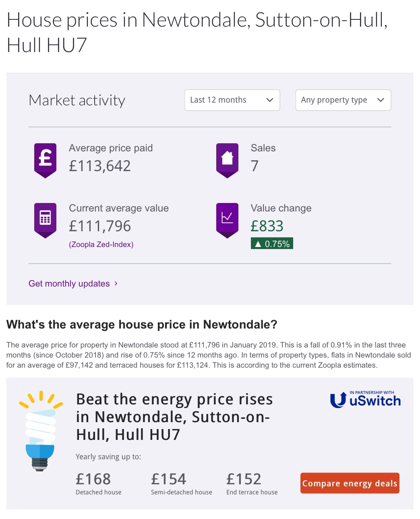420x519 pixels.
Task: Click the calculator current value icon
Action: point(45,219)
